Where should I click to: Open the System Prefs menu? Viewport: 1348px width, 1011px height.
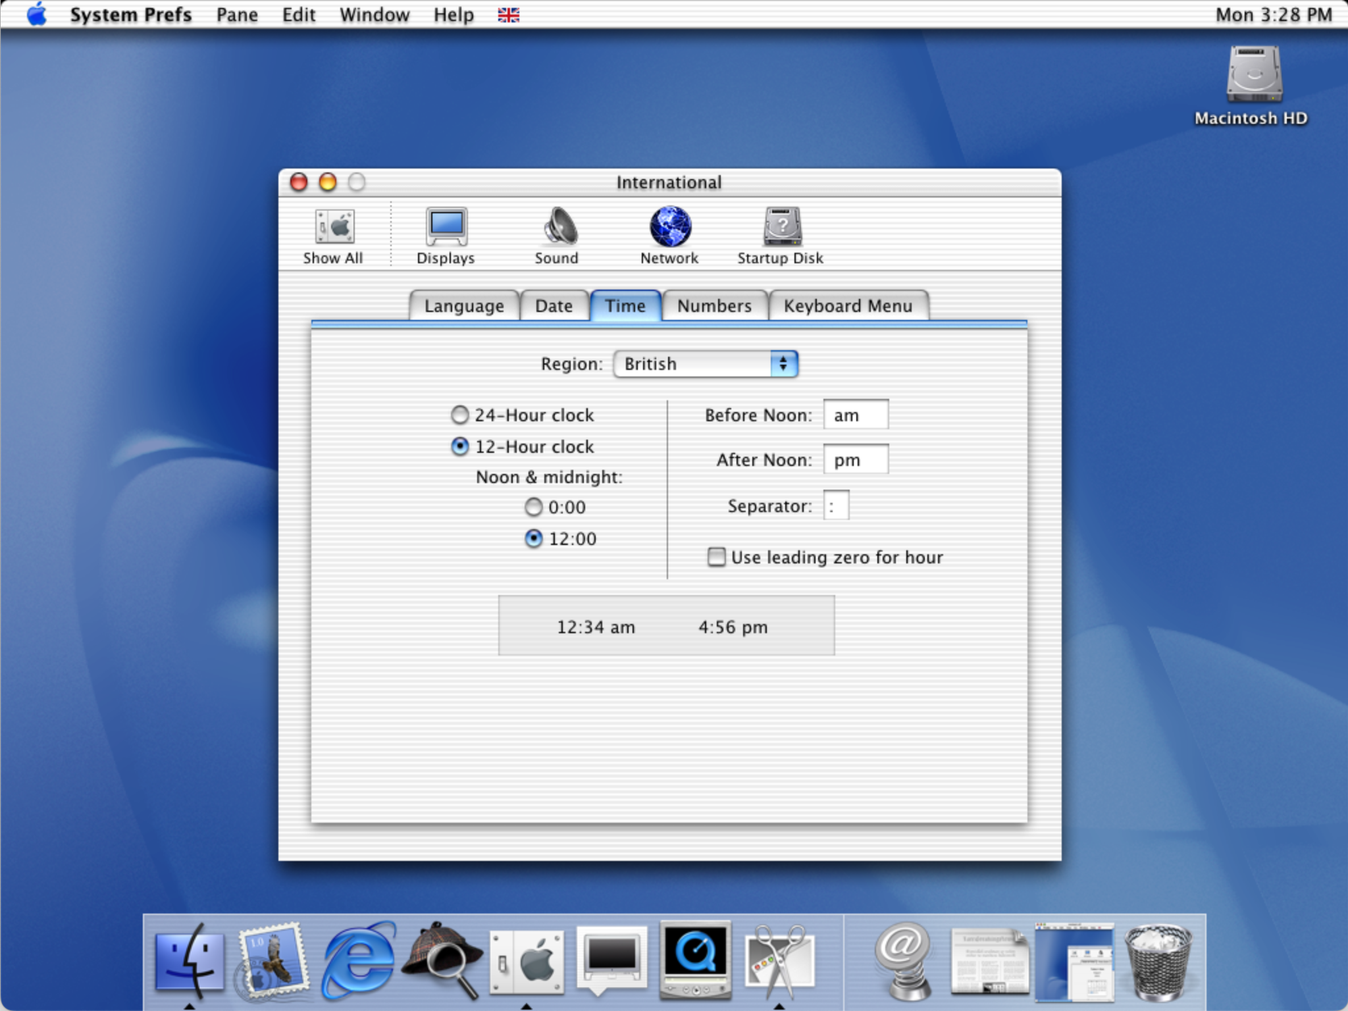(x=131, y=14)
